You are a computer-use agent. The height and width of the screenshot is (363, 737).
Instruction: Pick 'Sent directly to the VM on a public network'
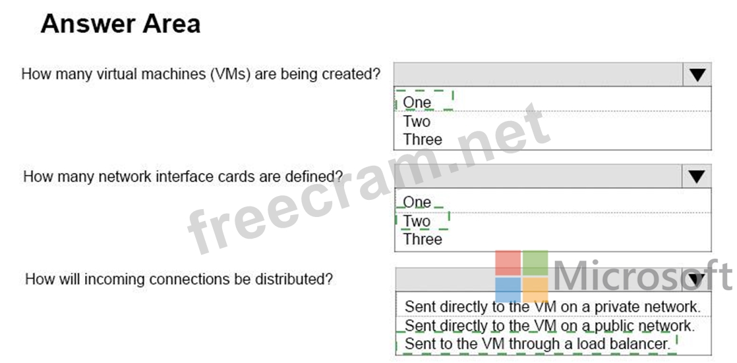(549, 326)
